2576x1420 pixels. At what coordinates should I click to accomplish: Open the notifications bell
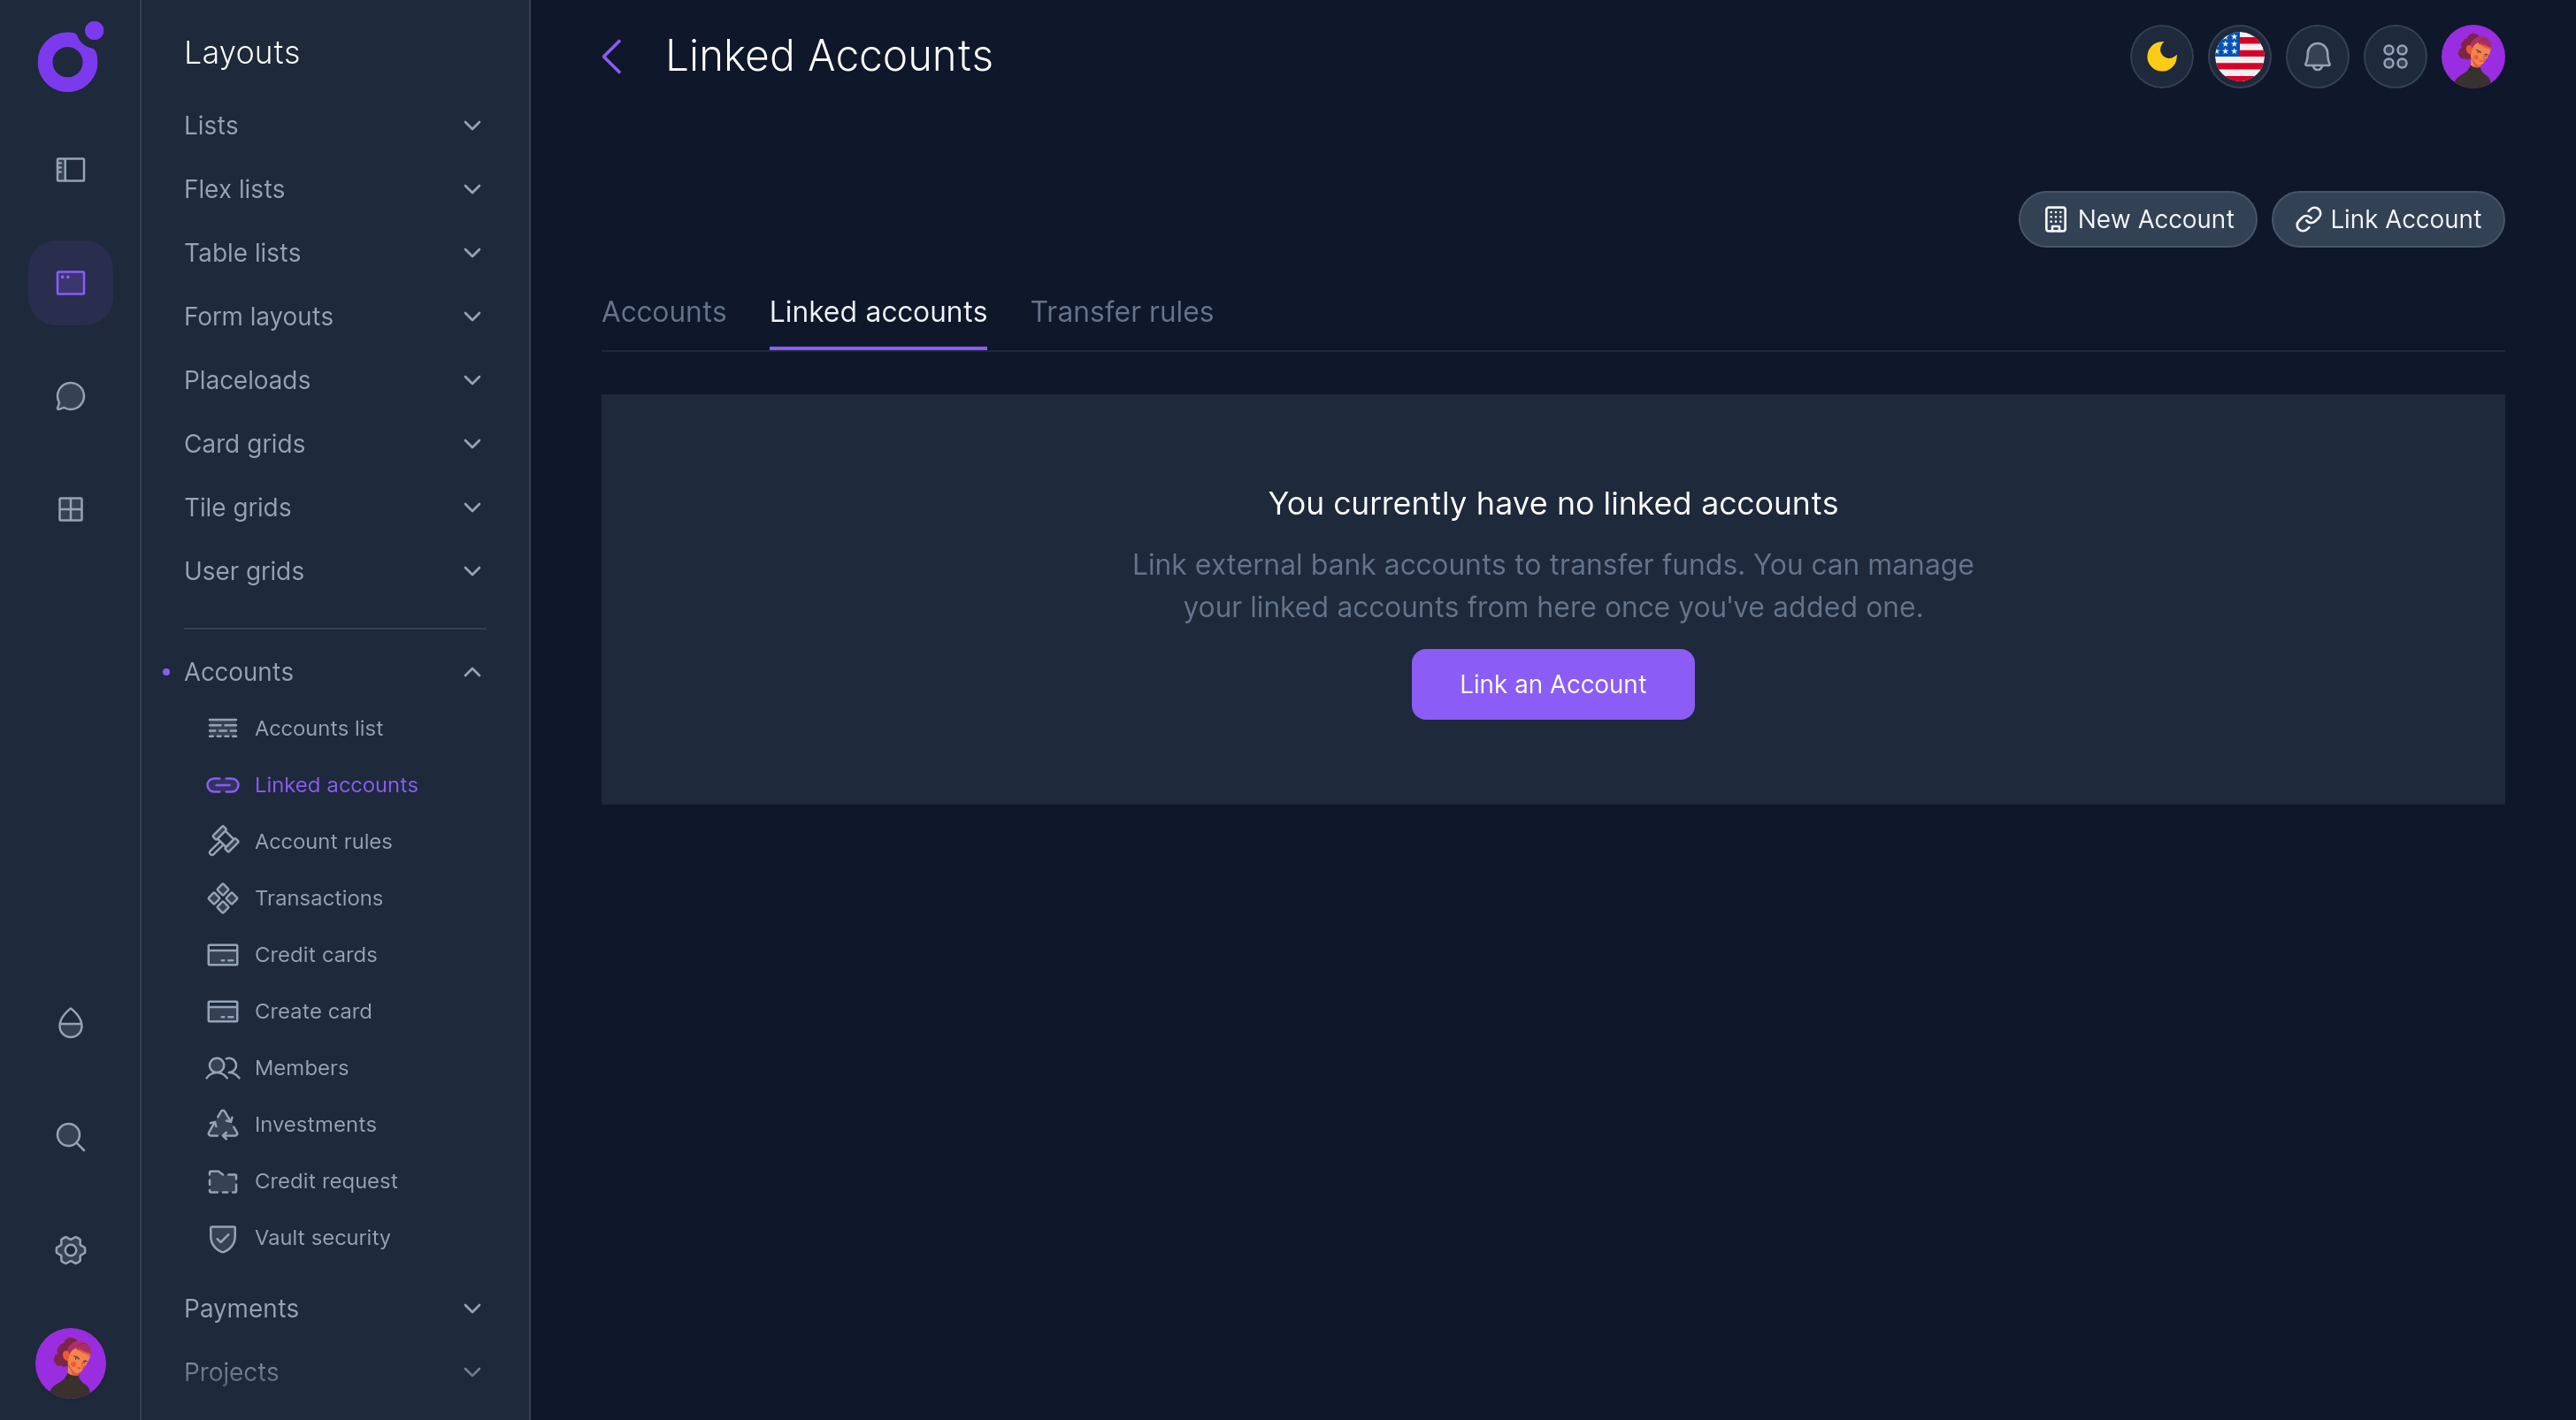tap(2317, 57)
